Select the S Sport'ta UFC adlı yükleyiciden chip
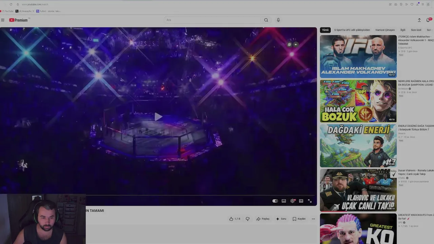The width and height of the screenshot is (434, 244). coord(352,30)
